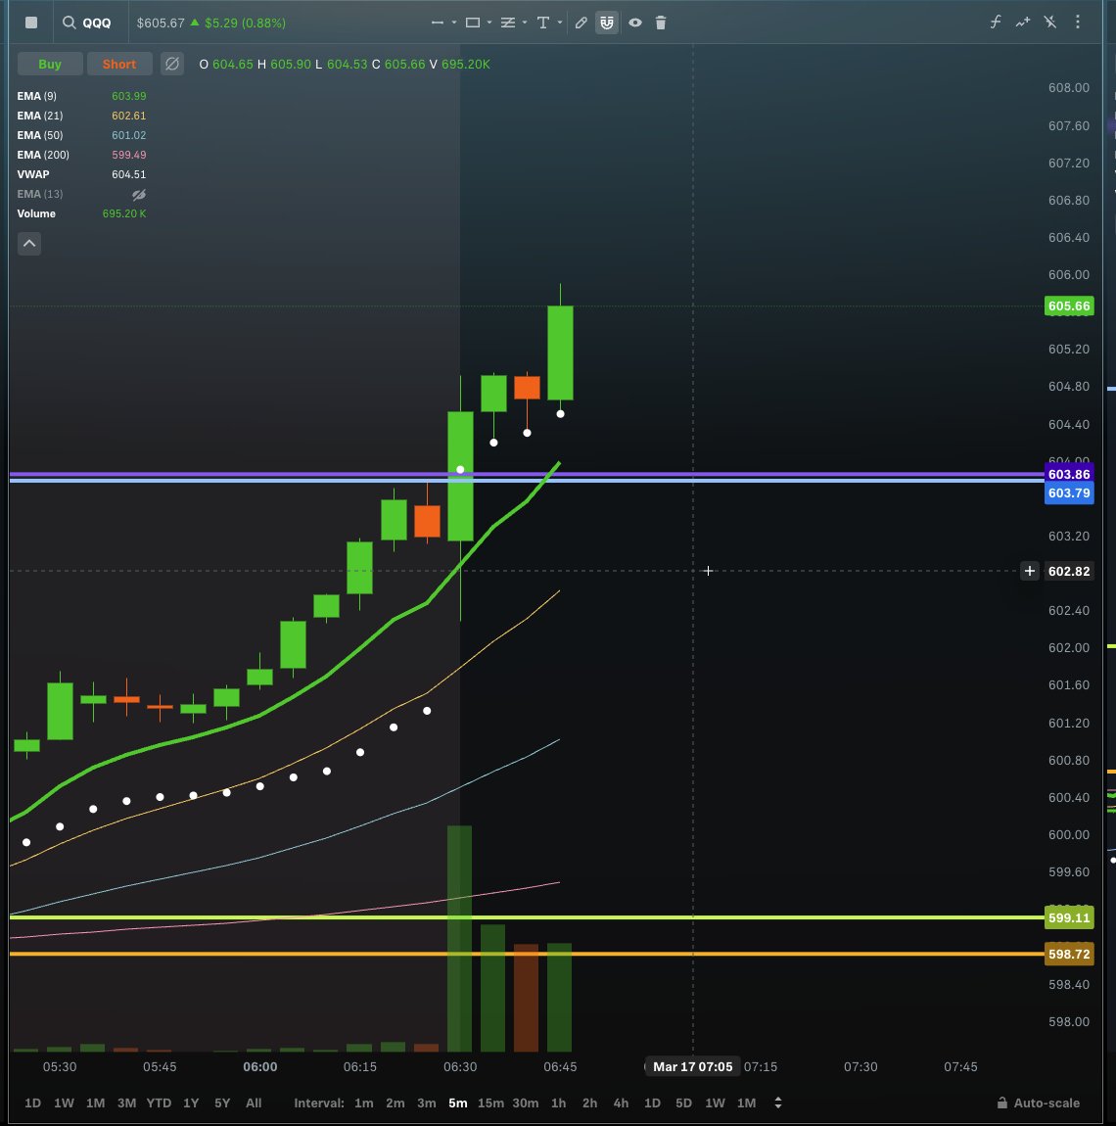1116x1126 pixels.
Task: Set chart range to 1W
Action: tap(64, 1103)
